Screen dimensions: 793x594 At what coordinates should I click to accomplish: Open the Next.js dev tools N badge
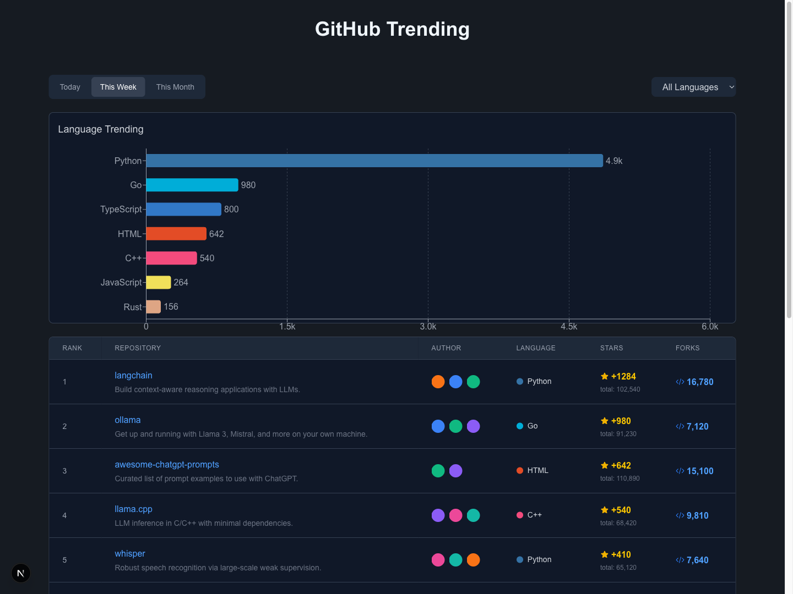[21, 573]
